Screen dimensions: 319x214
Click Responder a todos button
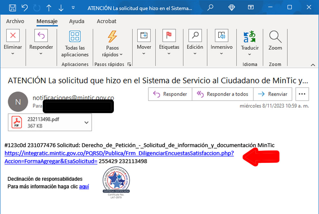(x=223, y=94)
